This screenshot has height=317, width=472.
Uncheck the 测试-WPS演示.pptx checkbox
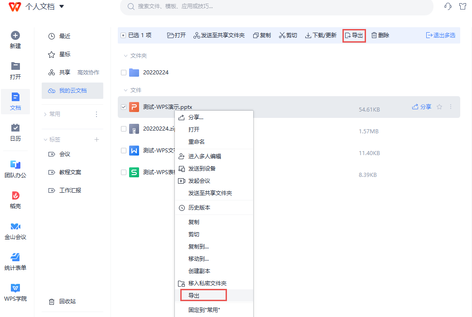(x=123, y=107)
